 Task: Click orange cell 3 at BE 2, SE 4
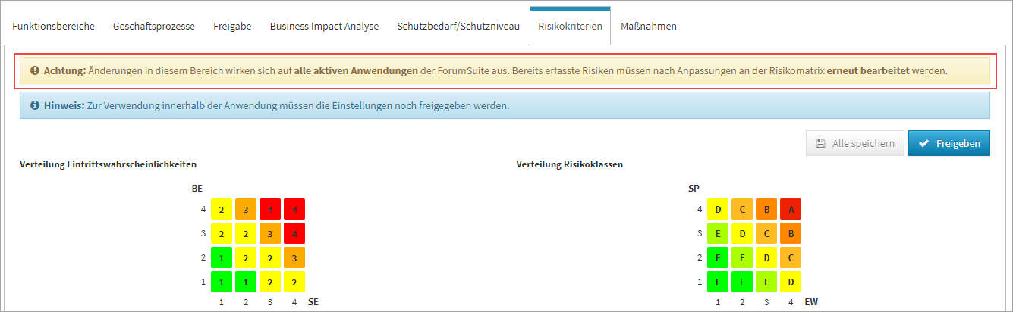click(x=294, y=257)
